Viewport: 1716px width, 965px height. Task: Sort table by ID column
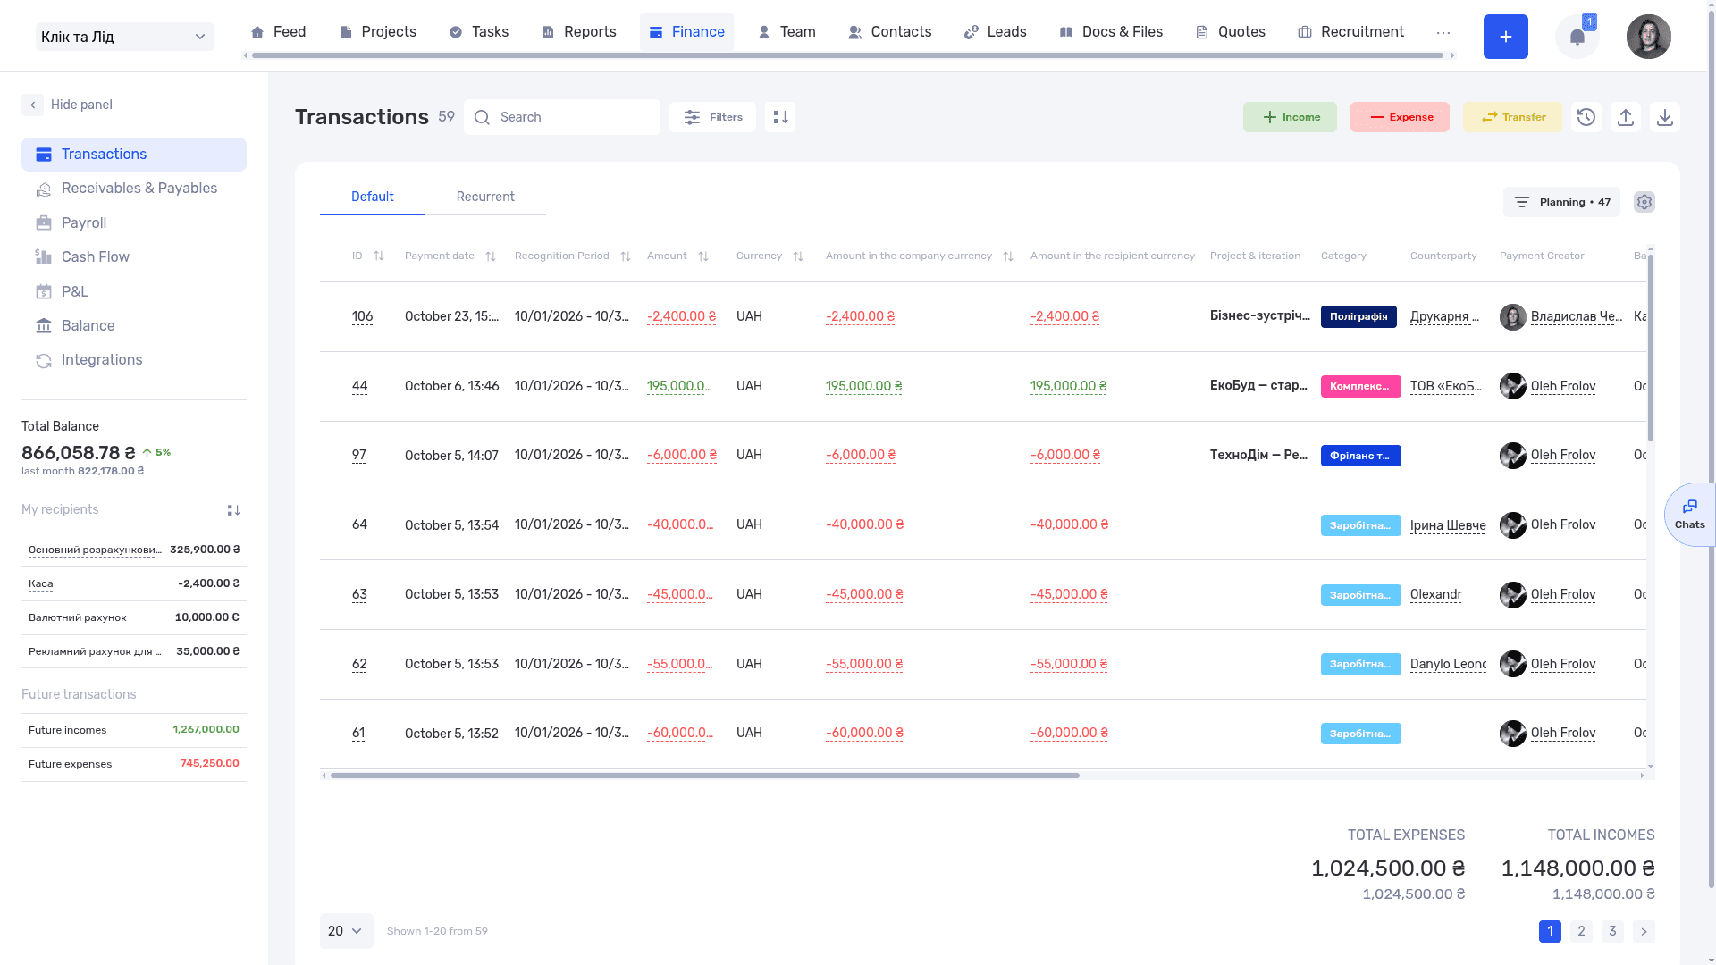[x=379, y=256]
